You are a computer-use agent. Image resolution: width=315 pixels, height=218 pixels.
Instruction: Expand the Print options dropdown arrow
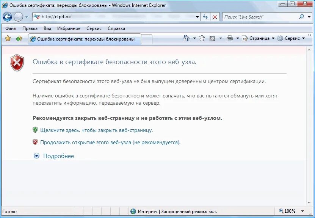238,38
